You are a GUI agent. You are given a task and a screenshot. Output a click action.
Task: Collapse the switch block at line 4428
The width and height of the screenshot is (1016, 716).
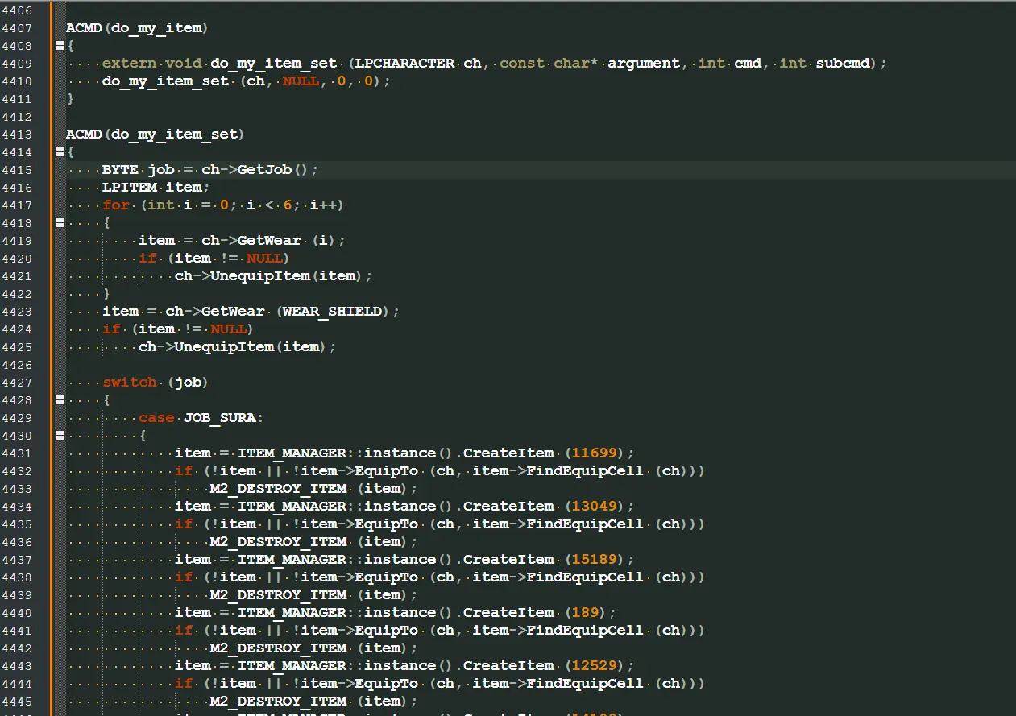[x=60, y=400]
